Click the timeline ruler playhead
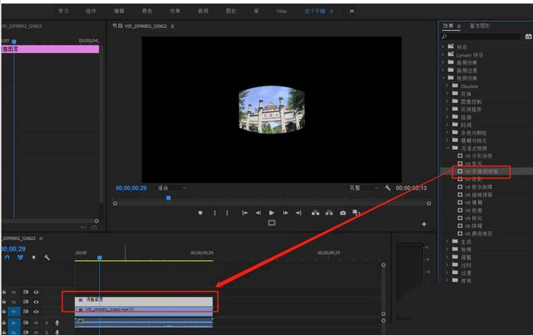533x335 pixels. click(100, 258)
